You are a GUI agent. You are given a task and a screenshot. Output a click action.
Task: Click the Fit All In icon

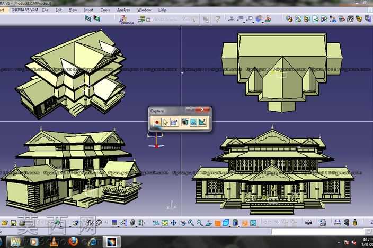tap(165, 223)
